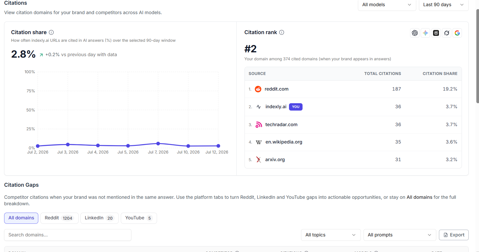The width and height of the screenshot is (479, 252).
Task: Select the Perplexity model icon
Action: (x=436, y=33)
